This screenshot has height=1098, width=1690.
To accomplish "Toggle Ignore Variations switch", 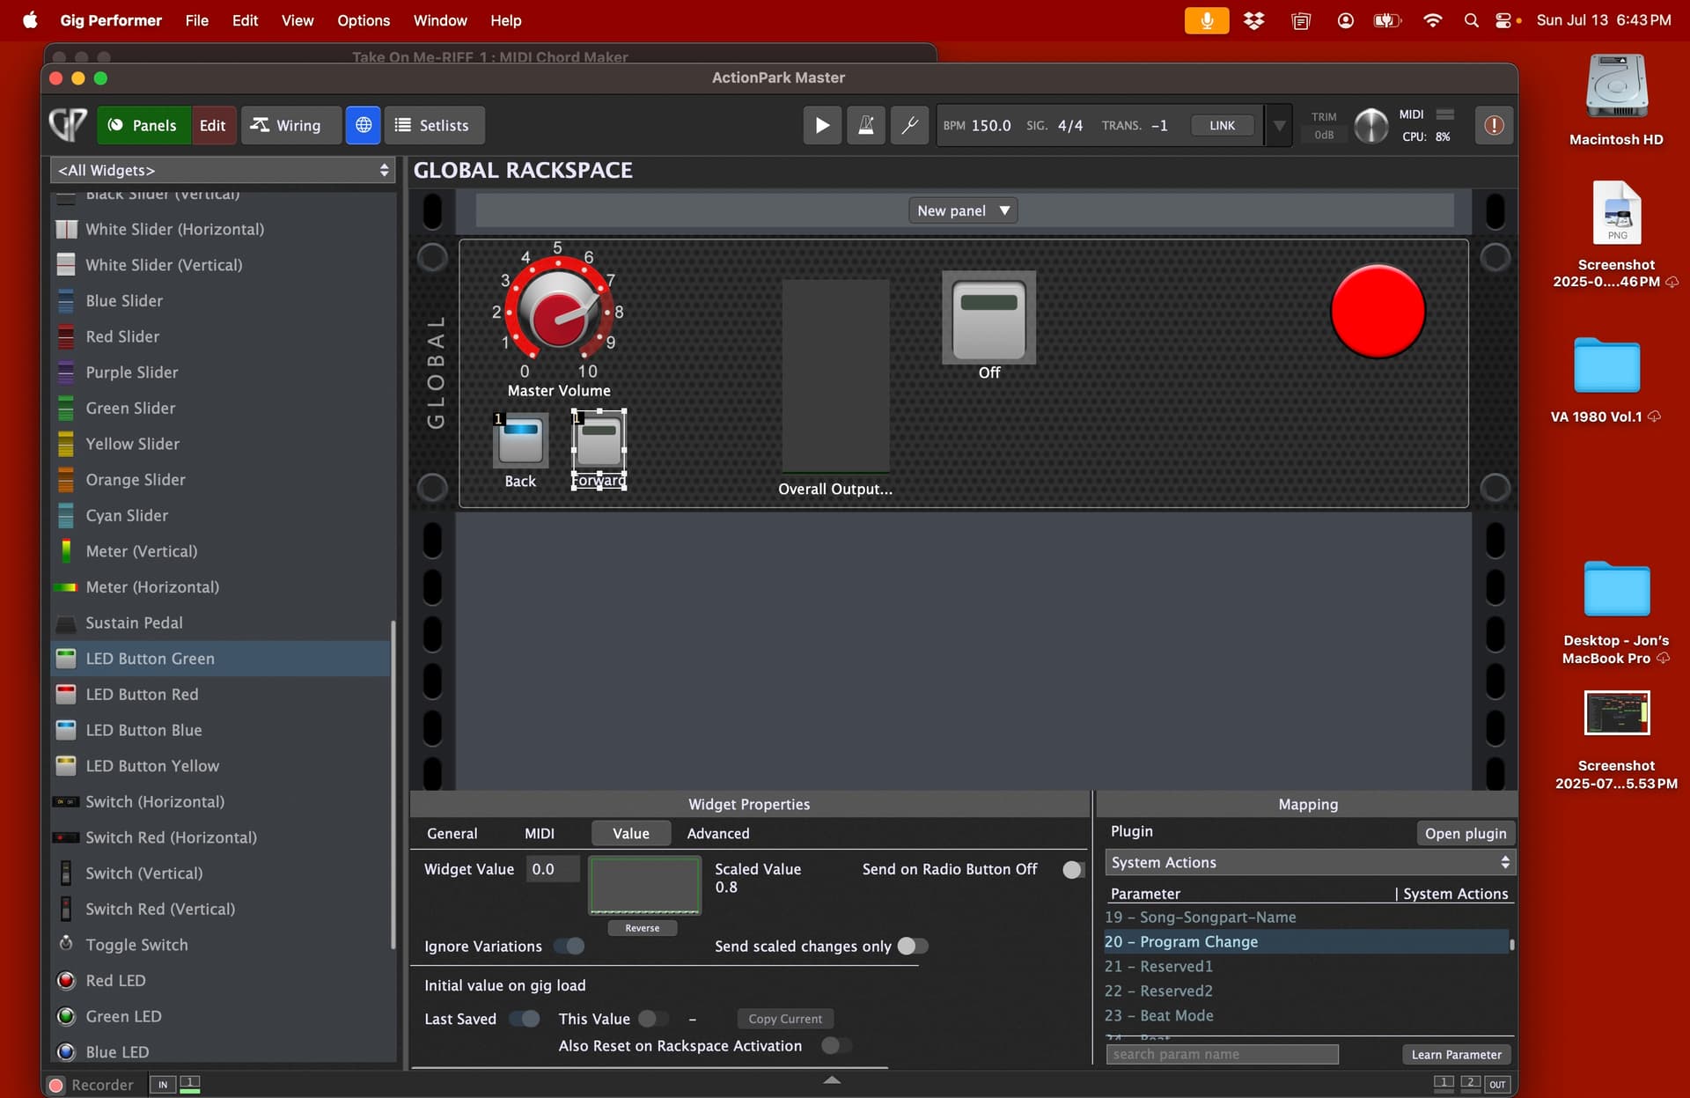I will 569,946.
